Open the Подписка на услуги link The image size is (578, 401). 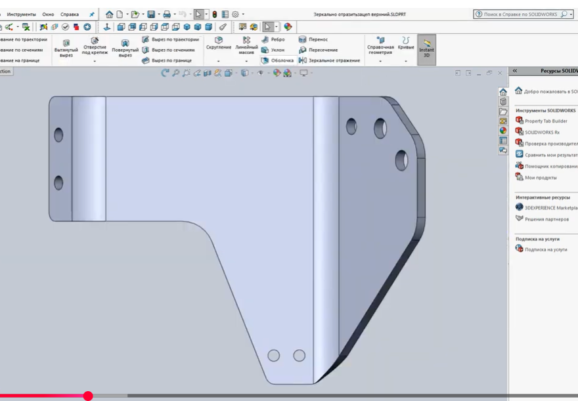[x=541, y=249]
